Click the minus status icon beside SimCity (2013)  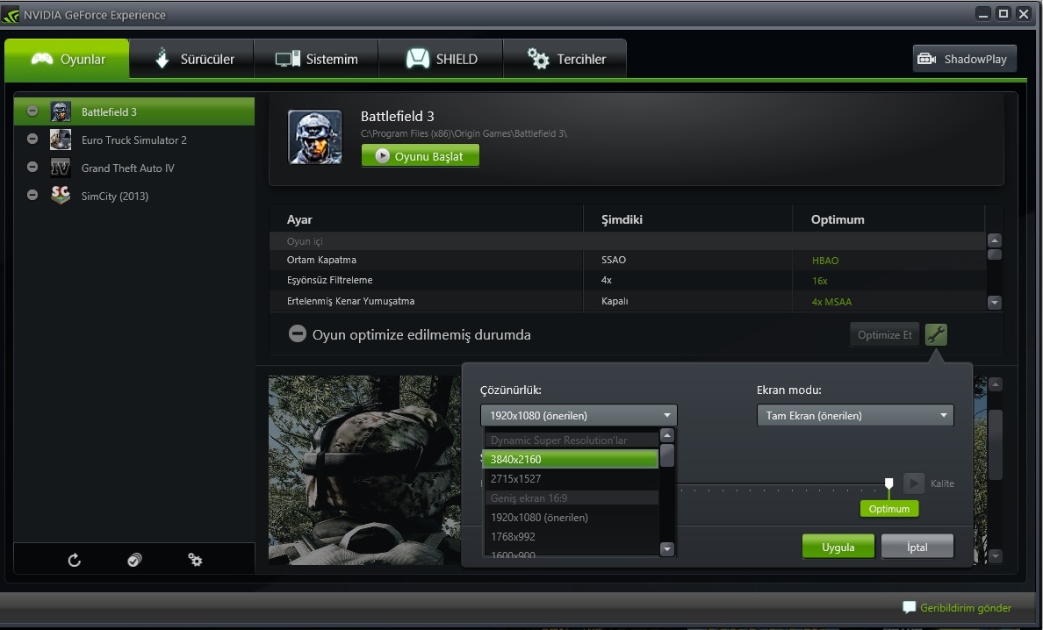[32, 195]
